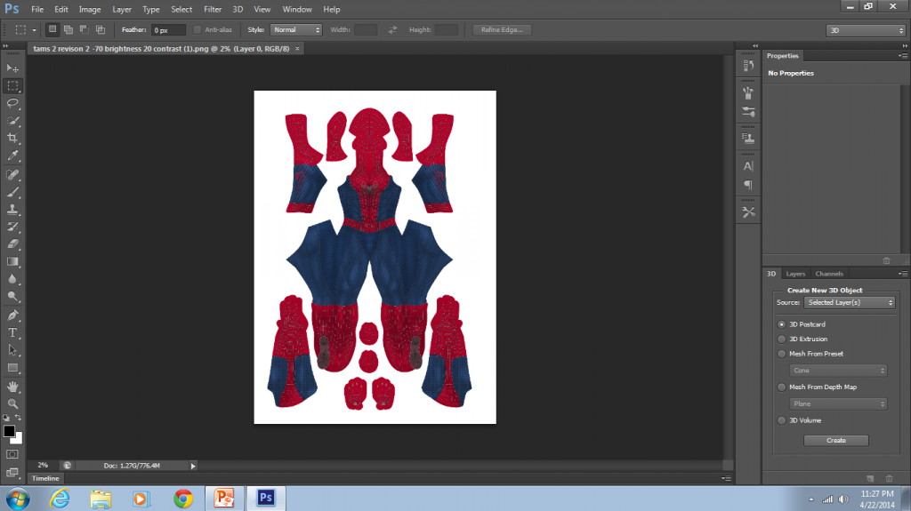This screenshot has height=511, width=911.
Task: Open the Window menu
Action: tap(297, 9)
